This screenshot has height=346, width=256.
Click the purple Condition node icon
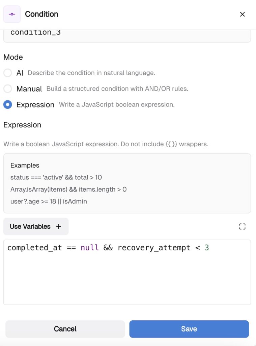12,14
